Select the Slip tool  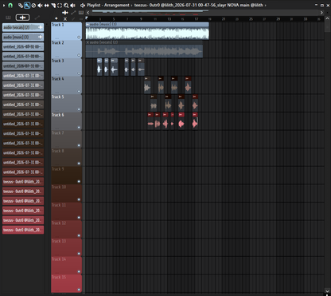point(47,6)
